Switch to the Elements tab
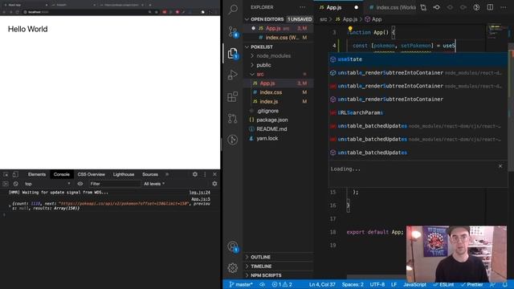 click(37, 174)
